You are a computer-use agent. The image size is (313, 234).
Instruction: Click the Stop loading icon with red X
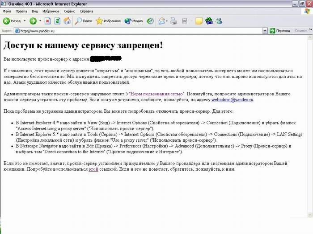(x=47, y=21)
